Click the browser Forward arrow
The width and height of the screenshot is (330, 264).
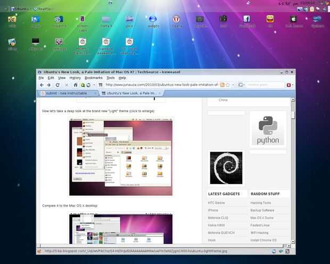[x=49, y=85]
